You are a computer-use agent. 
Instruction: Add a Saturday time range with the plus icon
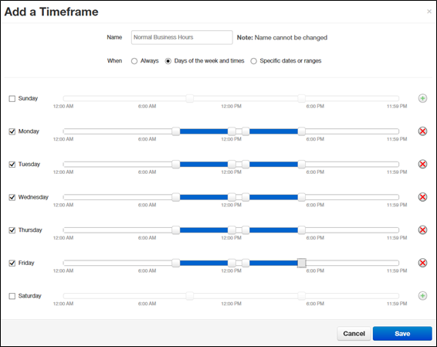[x=422, y=296]
